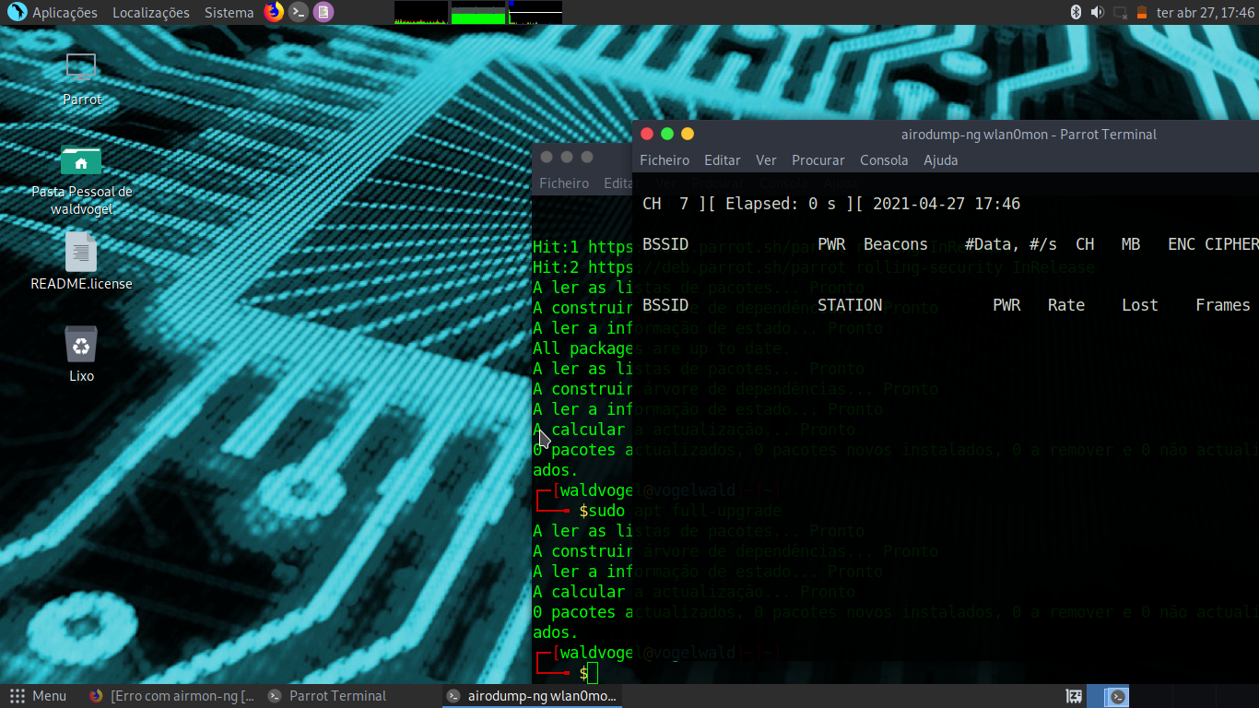Open Ficheiro menu in airodump-ng terminal

pos(665,159)
